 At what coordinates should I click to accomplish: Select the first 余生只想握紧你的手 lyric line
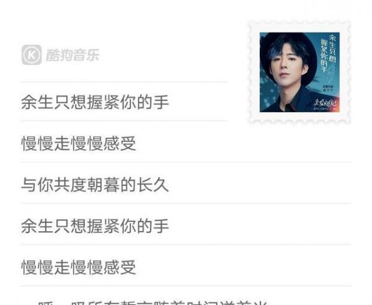[x=95, y=102]
